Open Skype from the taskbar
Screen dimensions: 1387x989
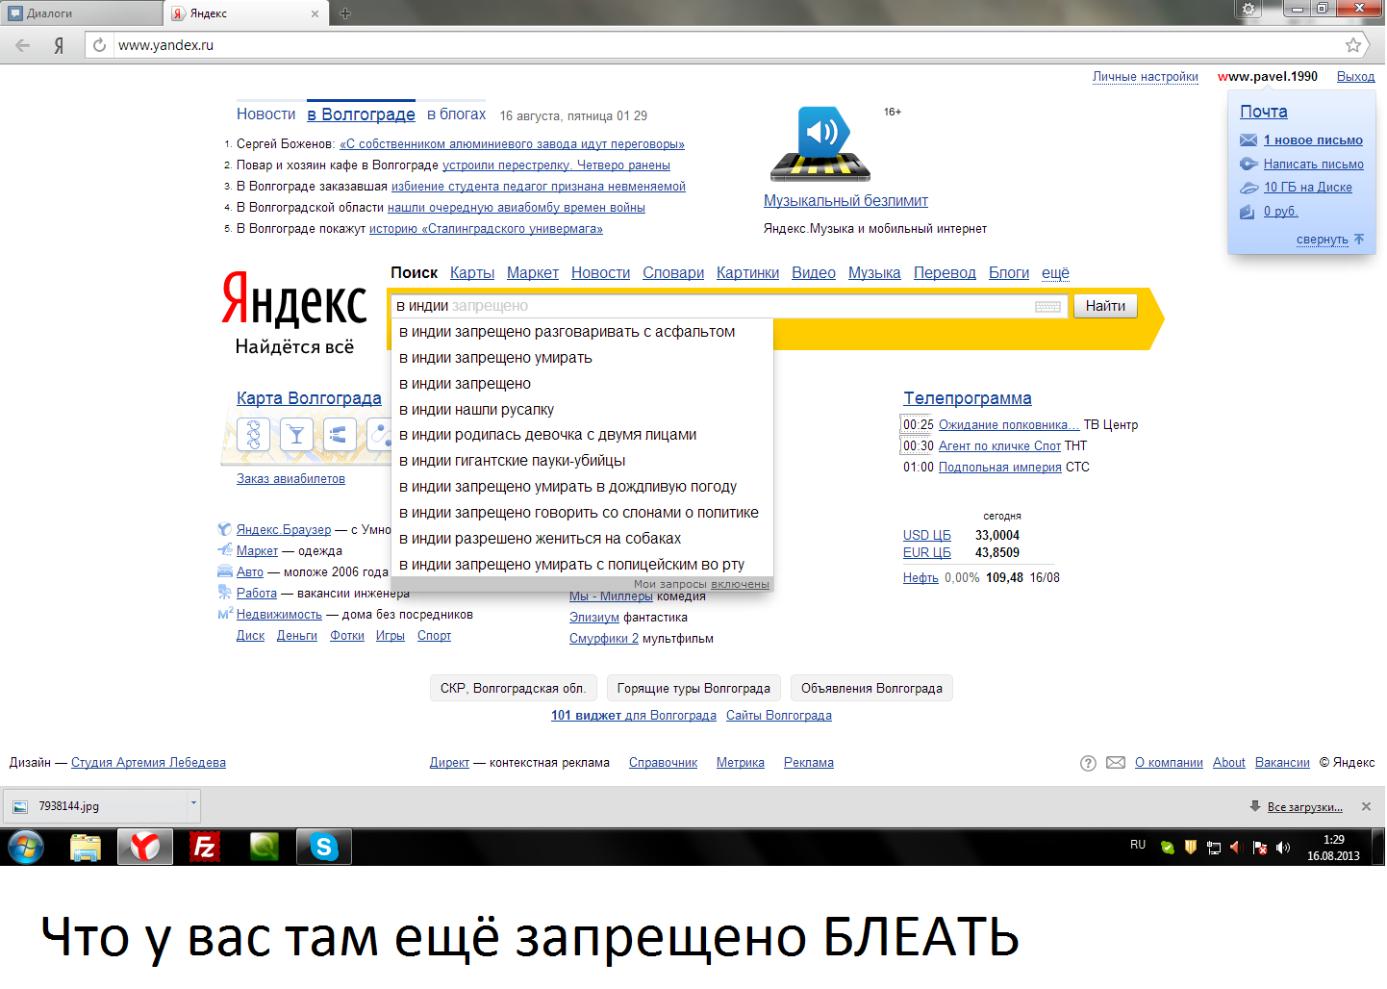click(324, 848)
